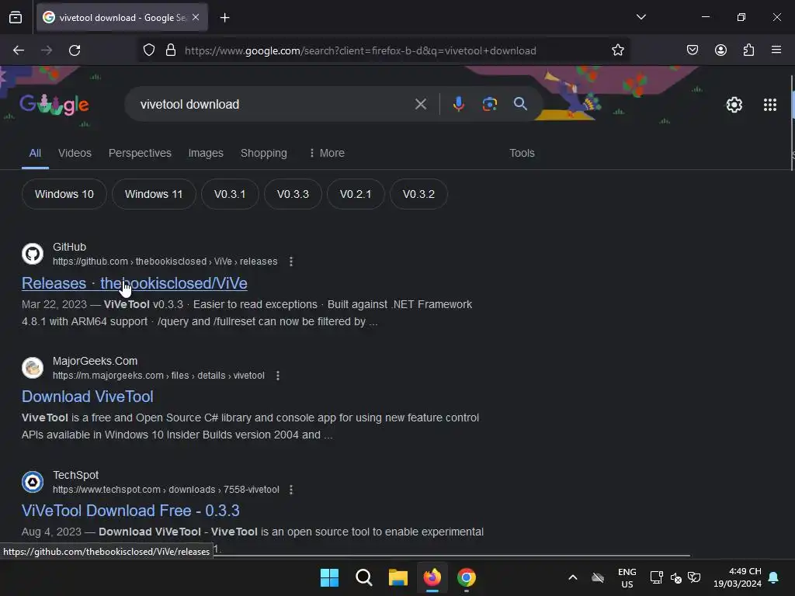This screenshot has height=596, width=795.
Task: Open Firefox View icon in tab bar
Action: pyautogui.click(x=16, y=18)
